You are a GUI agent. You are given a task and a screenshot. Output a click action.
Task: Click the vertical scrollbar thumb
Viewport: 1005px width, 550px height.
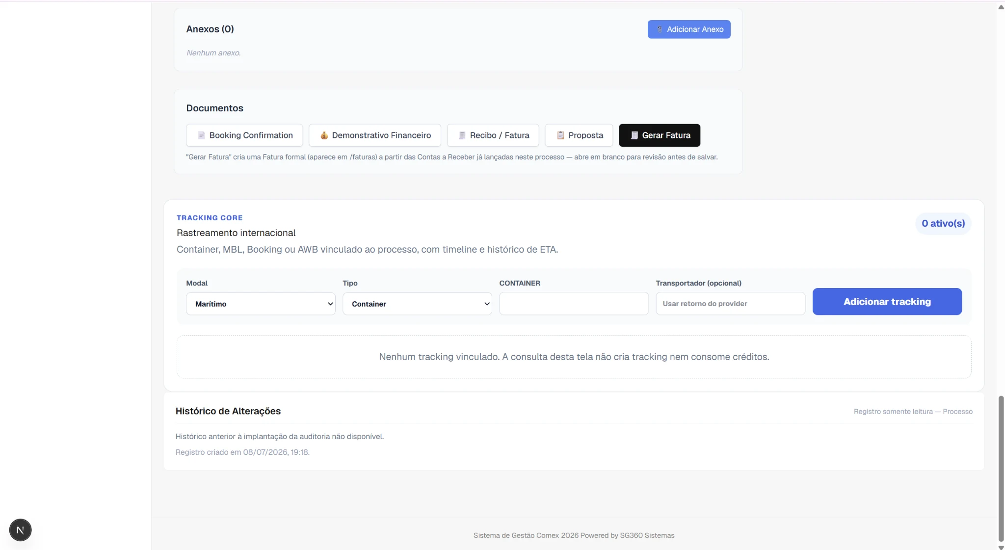click(1001, 469)
